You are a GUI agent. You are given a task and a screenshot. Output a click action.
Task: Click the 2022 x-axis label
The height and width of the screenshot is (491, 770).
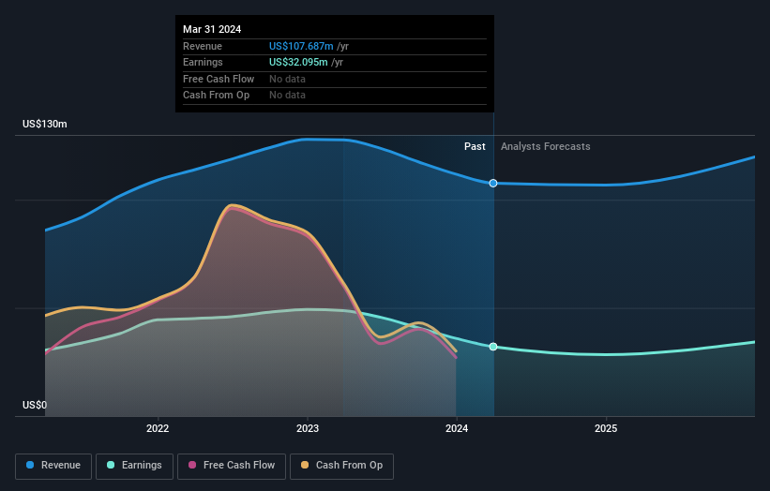pos(158,428)
